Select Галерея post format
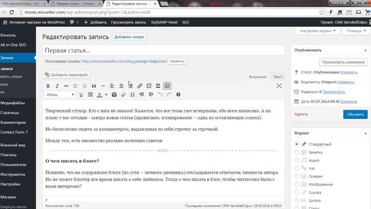The image size is (371, 209). (296, 176)
